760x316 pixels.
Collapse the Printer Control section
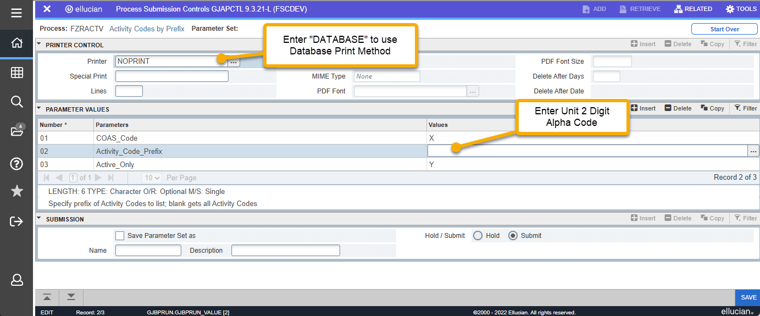39,45
